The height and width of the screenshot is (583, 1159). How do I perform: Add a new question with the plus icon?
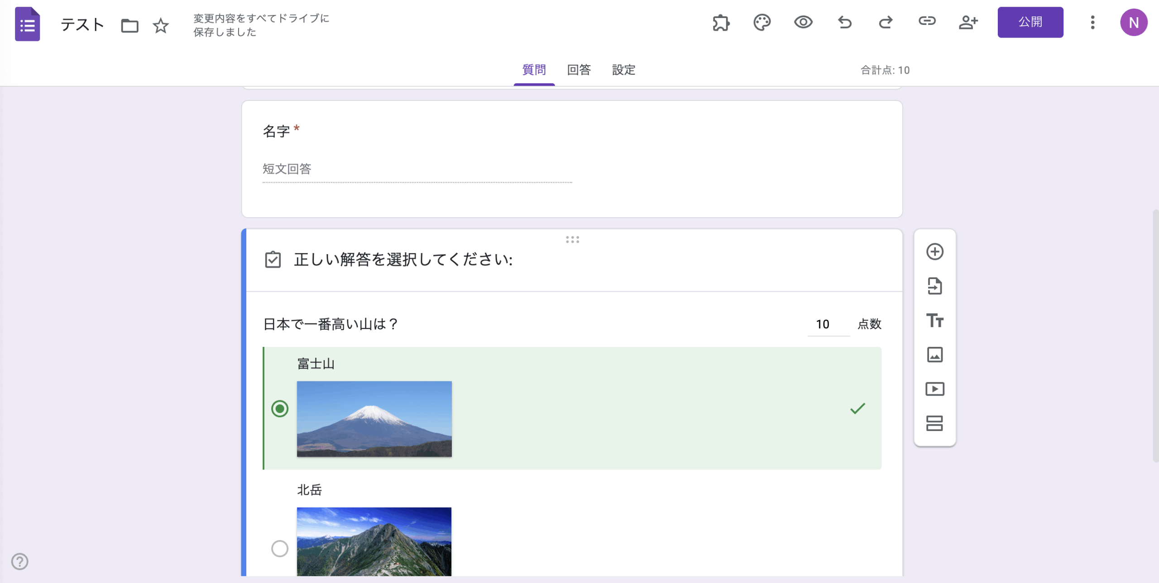(935, 251)
